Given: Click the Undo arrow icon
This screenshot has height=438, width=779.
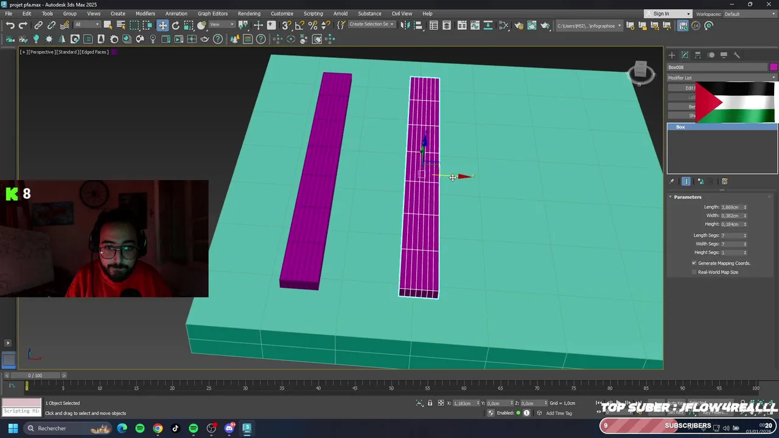Looking at the screenshot, I should [10, 25].
